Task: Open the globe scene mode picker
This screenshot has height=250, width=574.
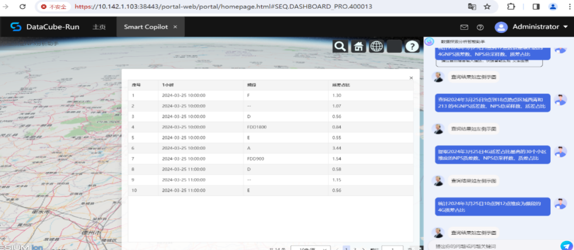Action: (x=377, y=46)
